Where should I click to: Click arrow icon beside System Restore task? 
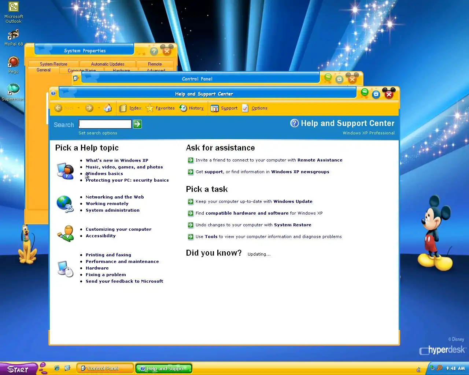coord(191,225)
